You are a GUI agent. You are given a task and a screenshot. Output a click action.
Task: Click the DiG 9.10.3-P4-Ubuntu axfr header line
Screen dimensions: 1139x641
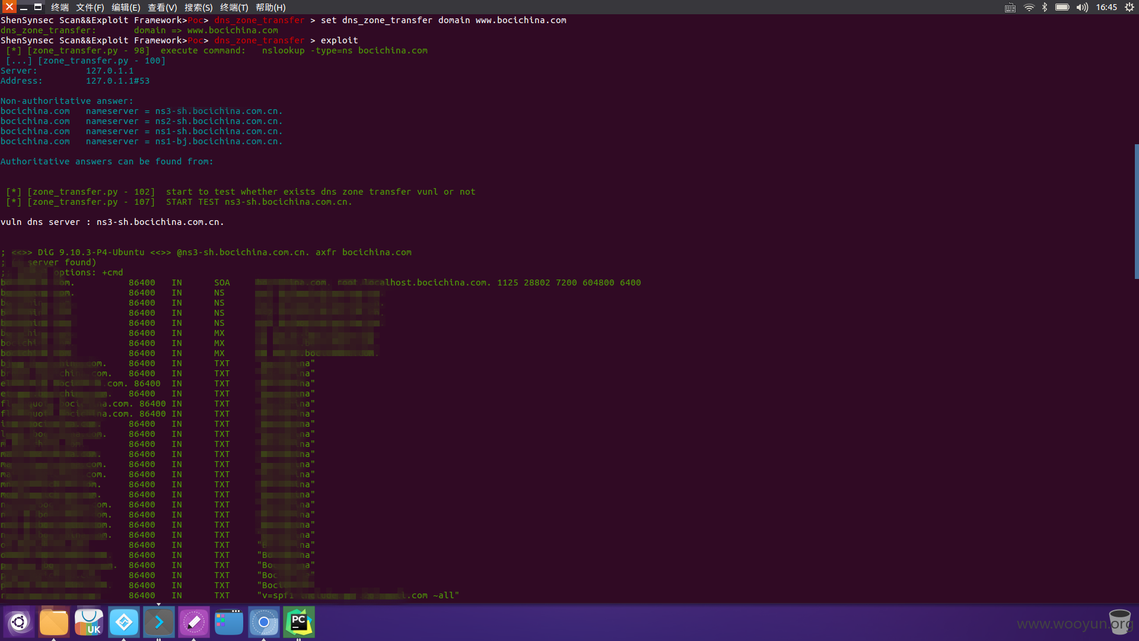point(206,252)
